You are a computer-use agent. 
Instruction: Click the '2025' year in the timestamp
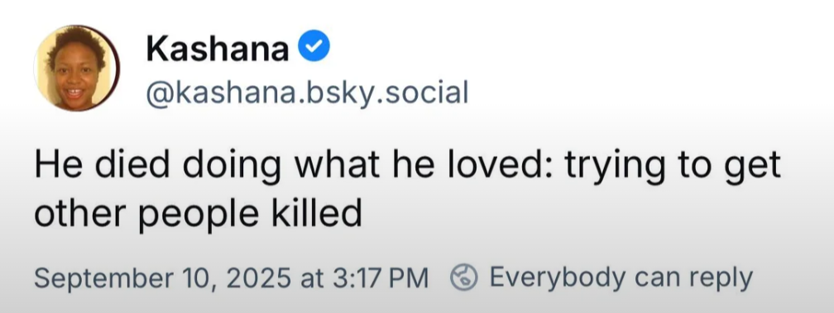pos(259,279)
